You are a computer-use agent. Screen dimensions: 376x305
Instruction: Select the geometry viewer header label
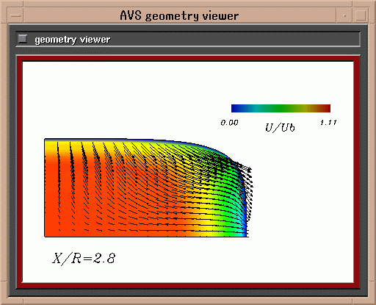(x=73, y=40)
